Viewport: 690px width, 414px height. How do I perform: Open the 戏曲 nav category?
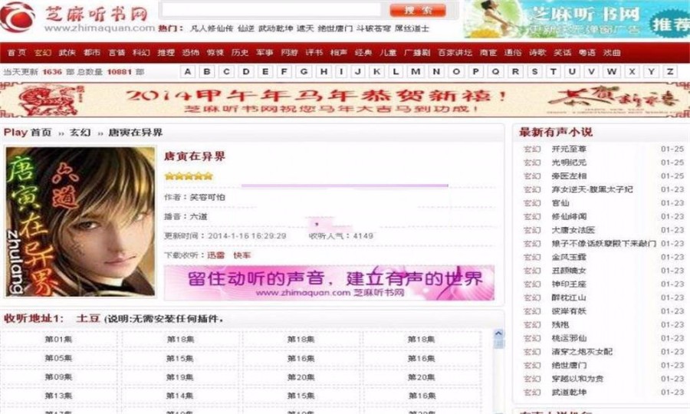[612, 53]
